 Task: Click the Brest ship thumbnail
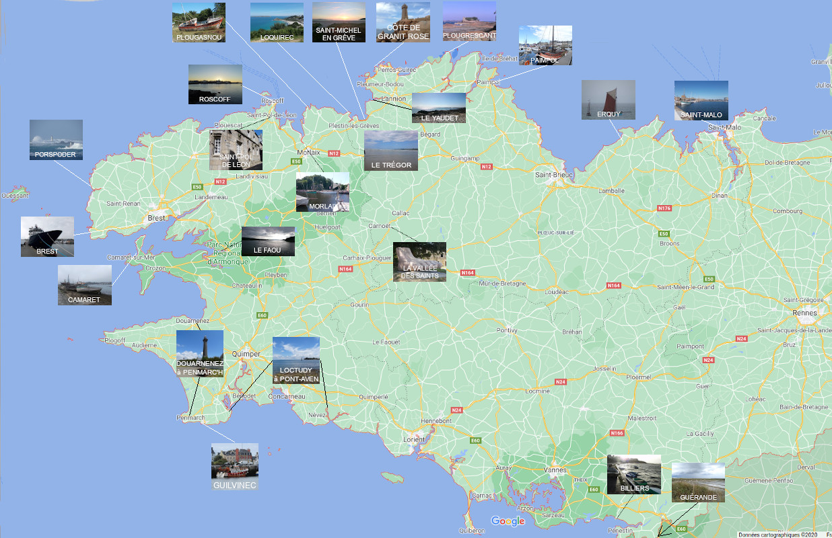click(x=47, y=236)
